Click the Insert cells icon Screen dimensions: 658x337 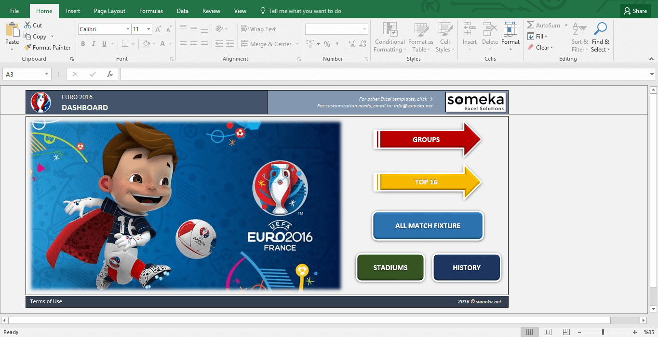point(470,29)
